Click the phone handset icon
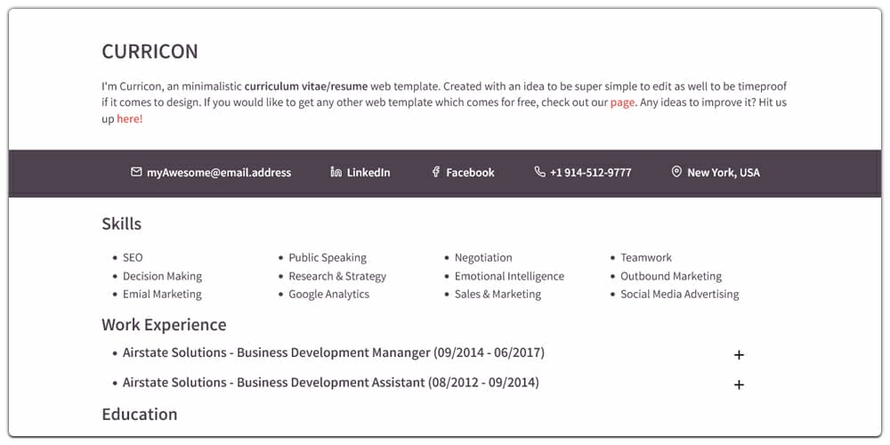 point(539,172)
